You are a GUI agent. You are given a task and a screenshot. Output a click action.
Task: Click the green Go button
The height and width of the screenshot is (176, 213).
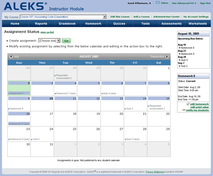(66, 41)
